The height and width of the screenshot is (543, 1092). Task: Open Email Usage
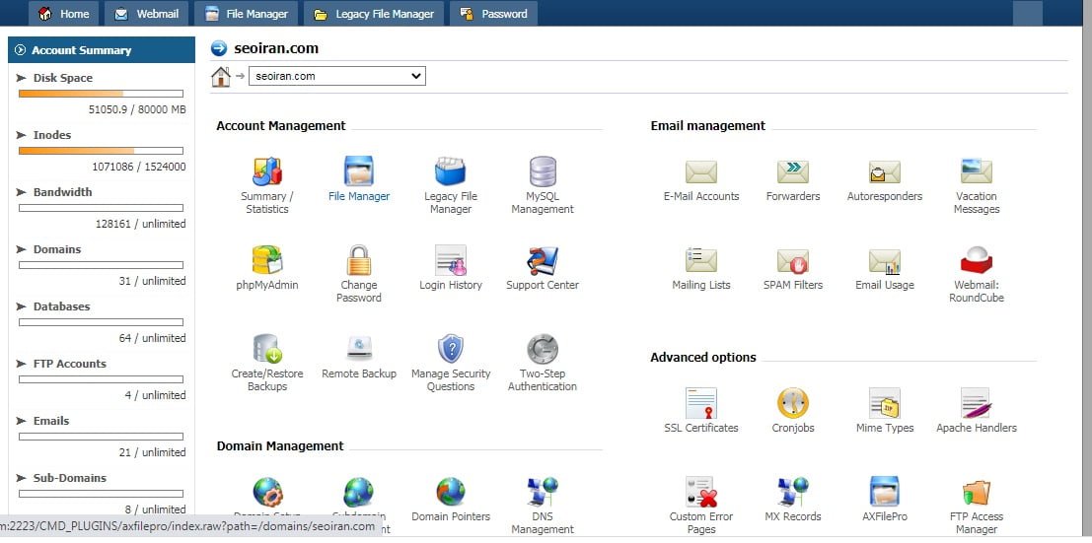point(885,259)
